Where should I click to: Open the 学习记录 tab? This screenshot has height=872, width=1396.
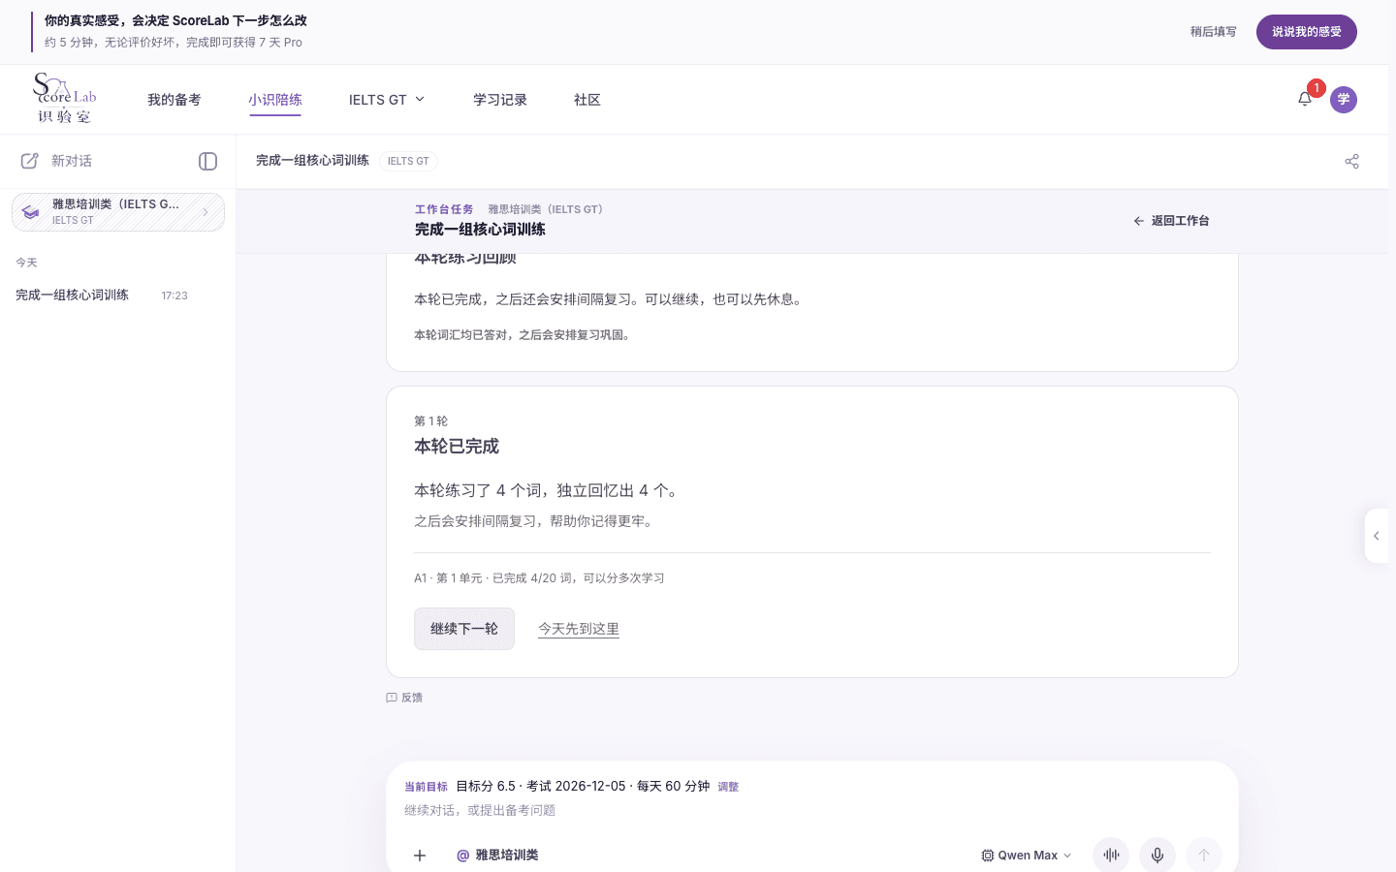pyautogui.click(x=500, y=100)
